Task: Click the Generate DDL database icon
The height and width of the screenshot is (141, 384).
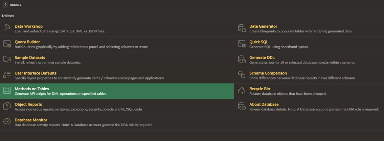Action: click(242, 60)
